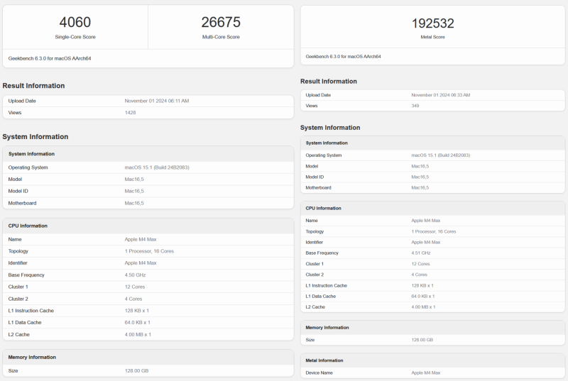This screenshot has width=568, height=381.
Task: Click the Device Name row label
Action: point(319,372)
